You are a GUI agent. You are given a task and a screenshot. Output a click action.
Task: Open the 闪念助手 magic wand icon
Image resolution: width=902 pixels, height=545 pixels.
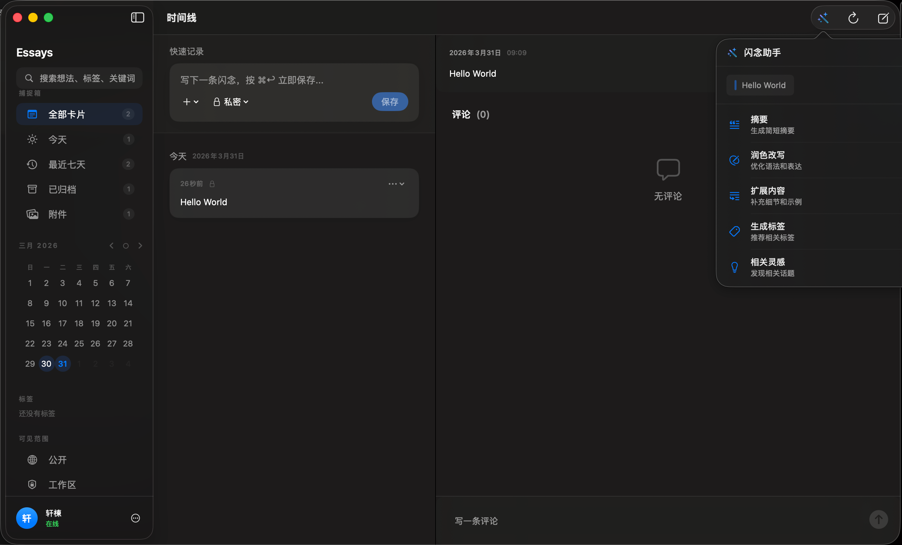click(823, 17)
